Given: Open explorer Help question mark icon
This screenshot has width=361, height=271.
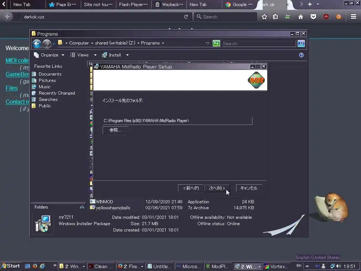Looking at the screenshot, I should coord(301,55).
